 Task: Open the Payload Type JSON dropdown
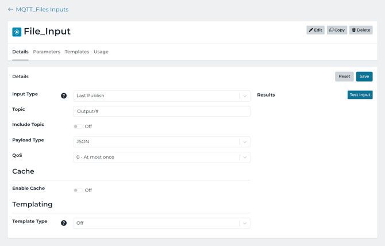pos(161,141)
